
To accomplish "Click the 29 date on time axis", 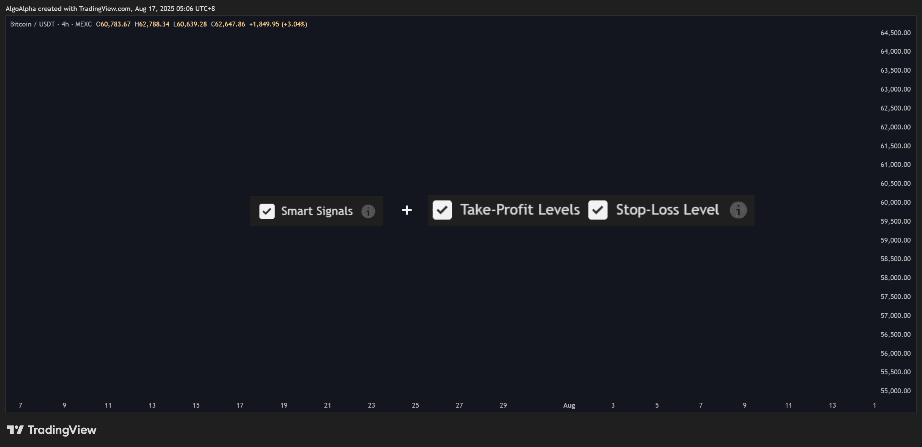I will (503, 405).
